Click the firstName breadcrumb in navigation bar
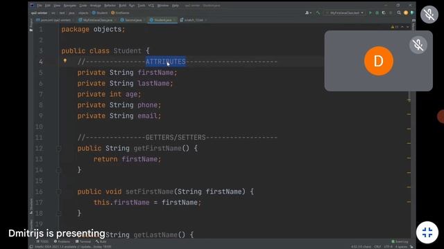 120,12
